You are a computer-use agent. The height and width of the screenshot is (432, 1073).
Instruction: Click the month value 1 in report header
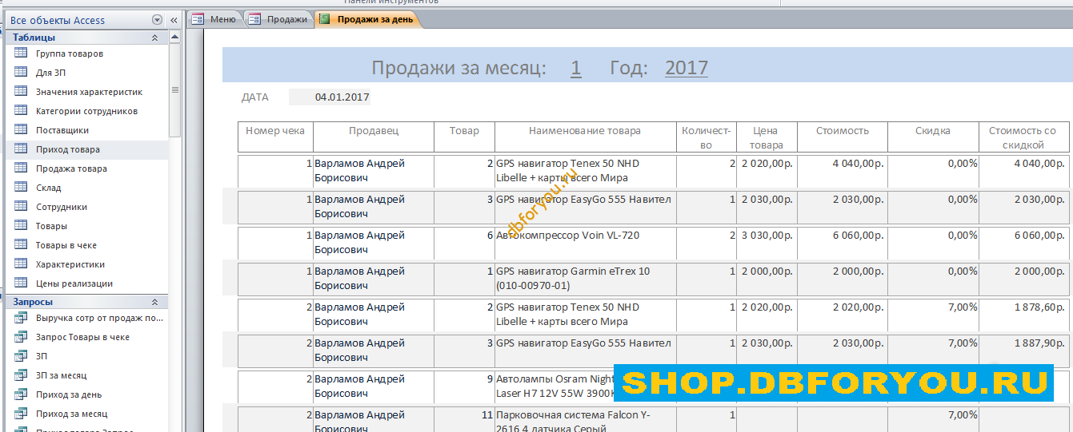click(576, 68)
